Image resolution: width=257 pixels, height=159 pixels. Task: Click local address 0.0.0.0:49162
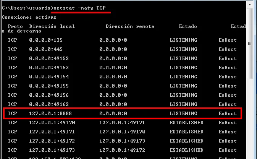(49, 104)
